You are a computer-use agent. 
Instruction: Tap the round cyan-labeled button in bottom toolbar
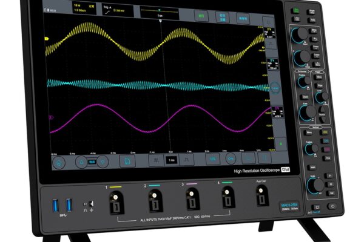231,159
